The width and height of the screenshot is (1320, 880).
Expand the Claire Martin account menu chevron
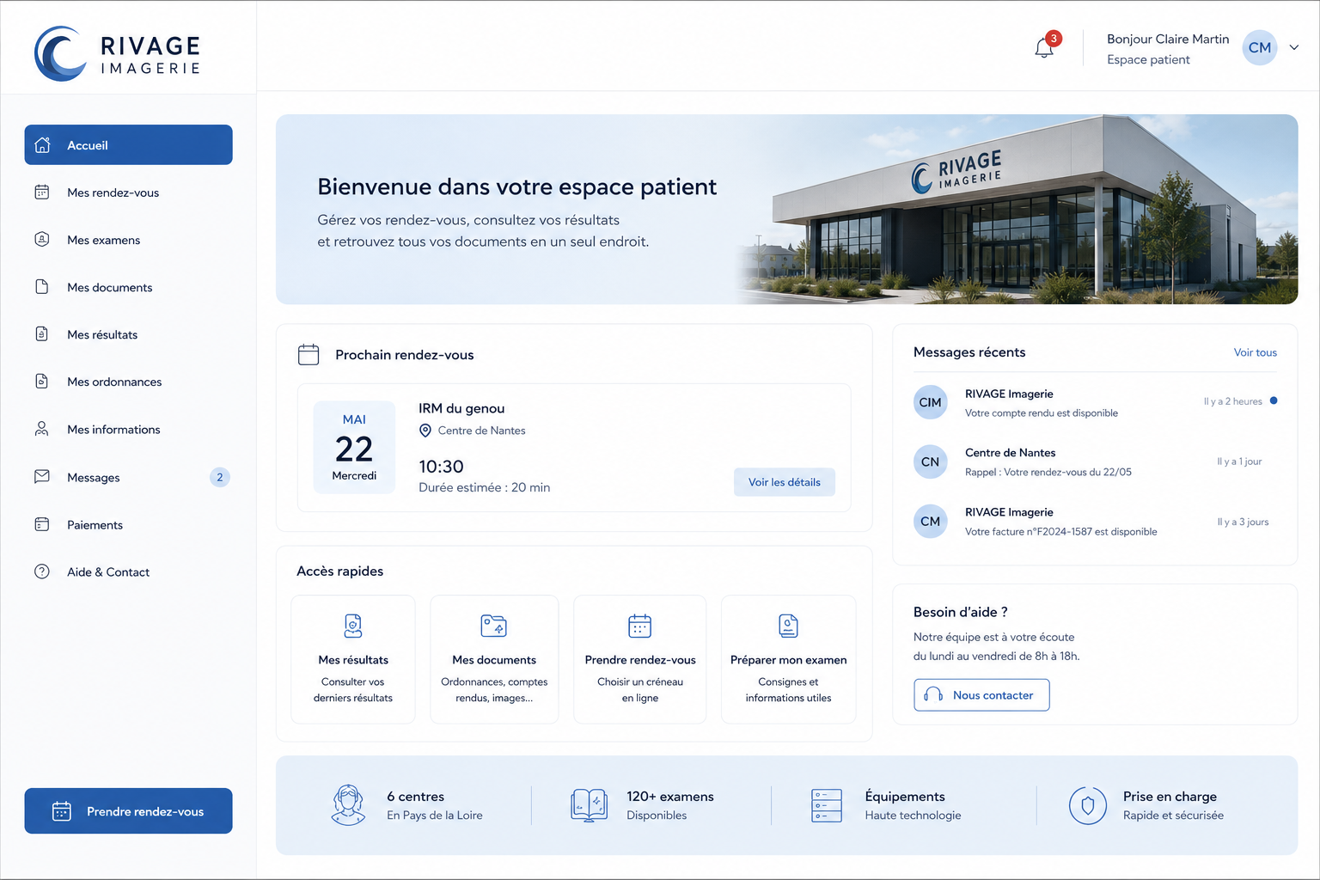(x=1293, y=48)
